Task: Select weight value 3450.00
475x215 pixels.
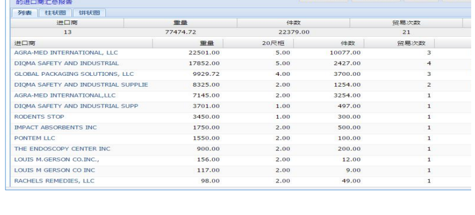Action: pyautogui.click(x=206, y=116)
